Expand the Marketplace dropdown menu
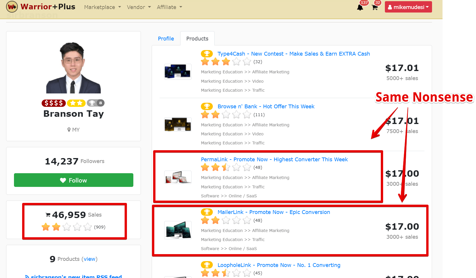 102,7
